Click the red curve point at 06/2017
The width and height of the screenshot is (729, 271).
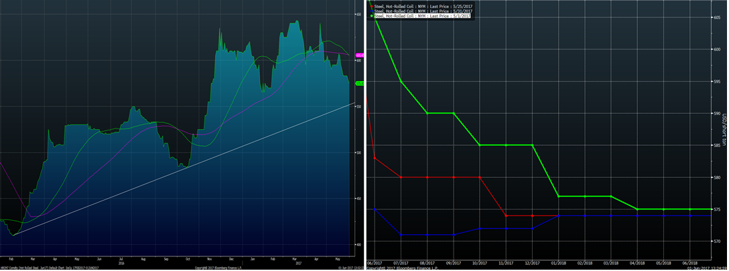pyautogui.click(x=375, y=158)
